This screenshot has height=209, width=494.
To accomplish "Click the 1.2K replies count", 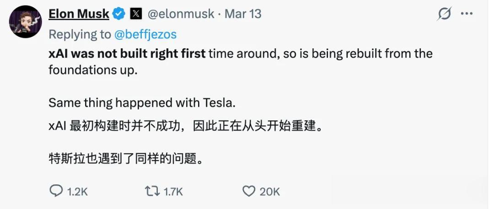I will tap(77, 192).
